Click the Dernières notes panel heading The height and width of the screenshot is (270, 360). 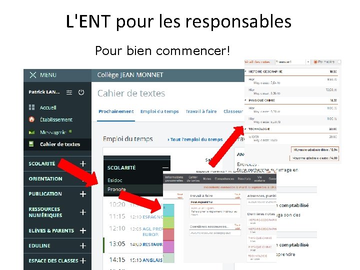pyautogui.click(x=261, y=214)
